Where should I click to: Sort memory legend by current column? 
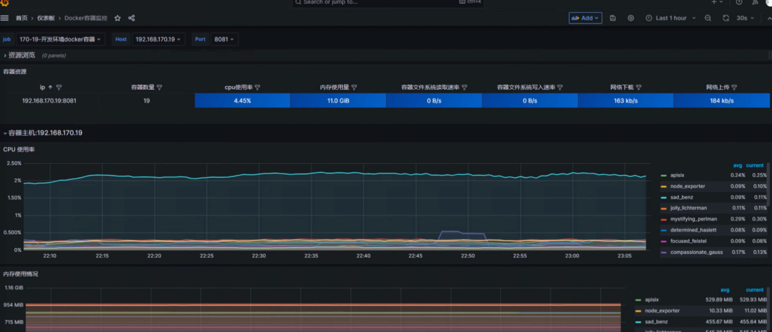[x=755, y=290]
